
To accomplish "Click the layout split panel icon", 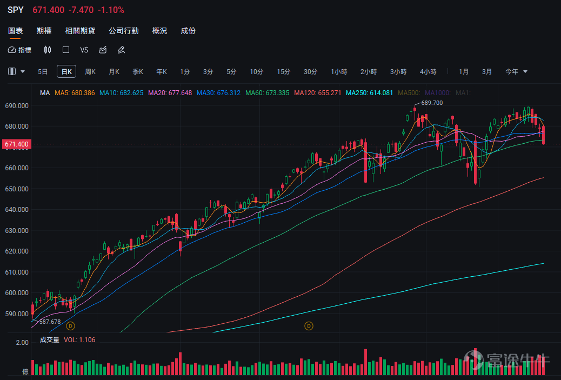I will click(12, 71).
